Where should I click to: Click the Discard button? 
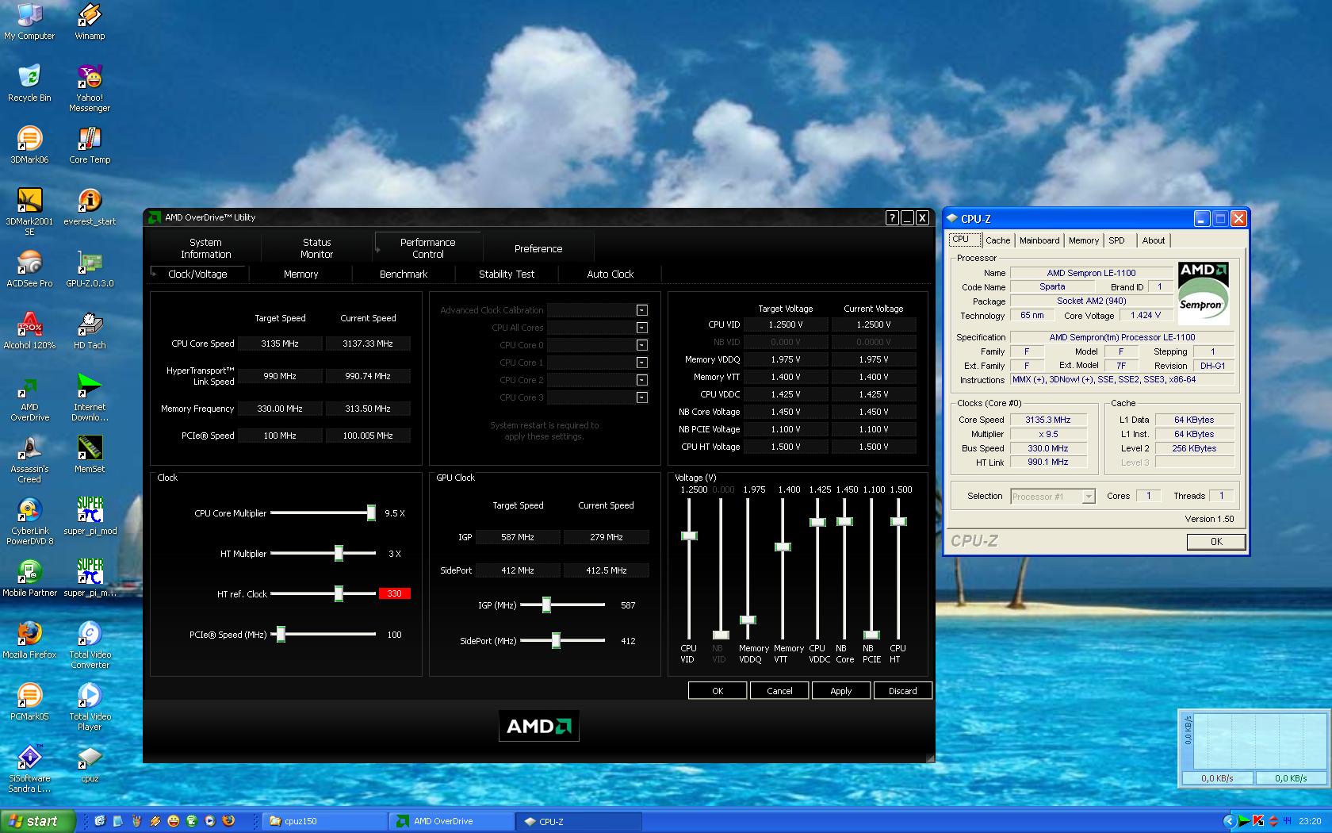(903, 691)
